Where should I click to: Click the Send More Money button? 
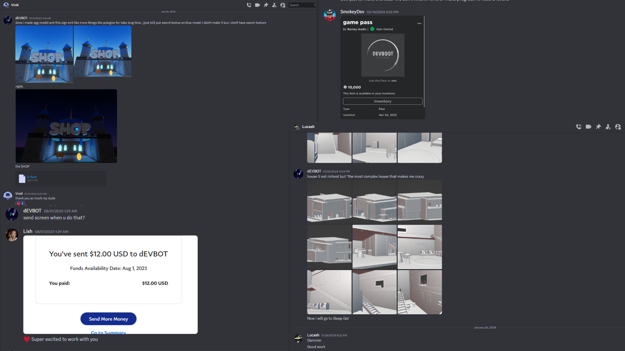[108, 319]
